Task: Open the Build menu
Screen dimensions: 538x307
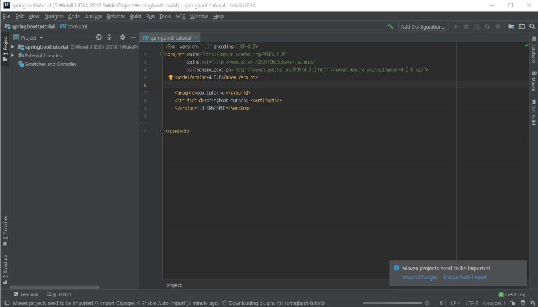Action: [x=136, y=17]
